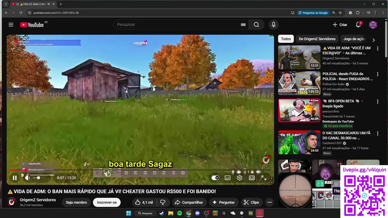388x218 pixels.
Task: Create a Clipe from video
Action: (251, 202)
